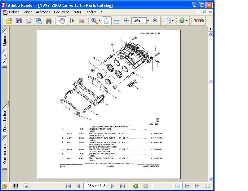
Task: Select single page layout
Action: pyautogui.click(x=177, y=186)
